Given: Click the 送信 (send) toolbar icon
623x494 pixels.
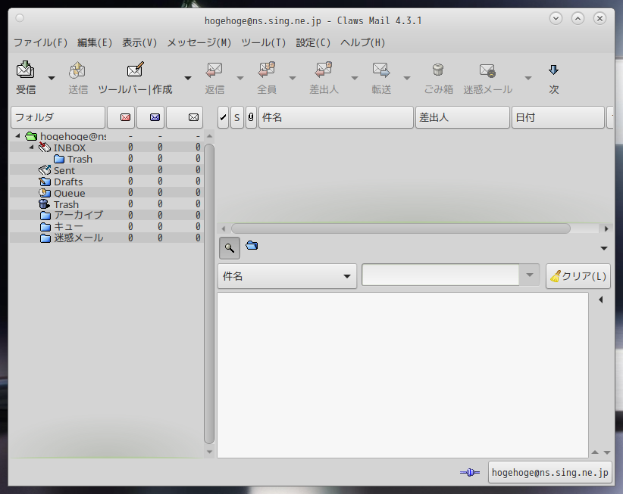Looking at the screenshot, I should 77,70.
